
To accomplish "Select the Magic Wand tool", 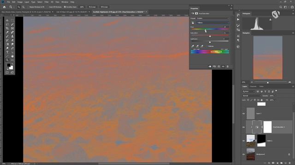I will click(x=12, y=24).
